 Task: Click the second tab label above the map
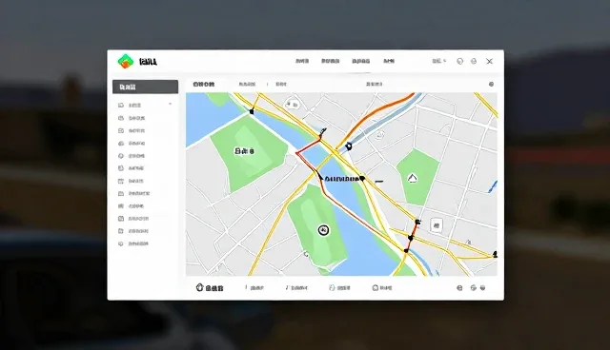[x=247, y=85]
